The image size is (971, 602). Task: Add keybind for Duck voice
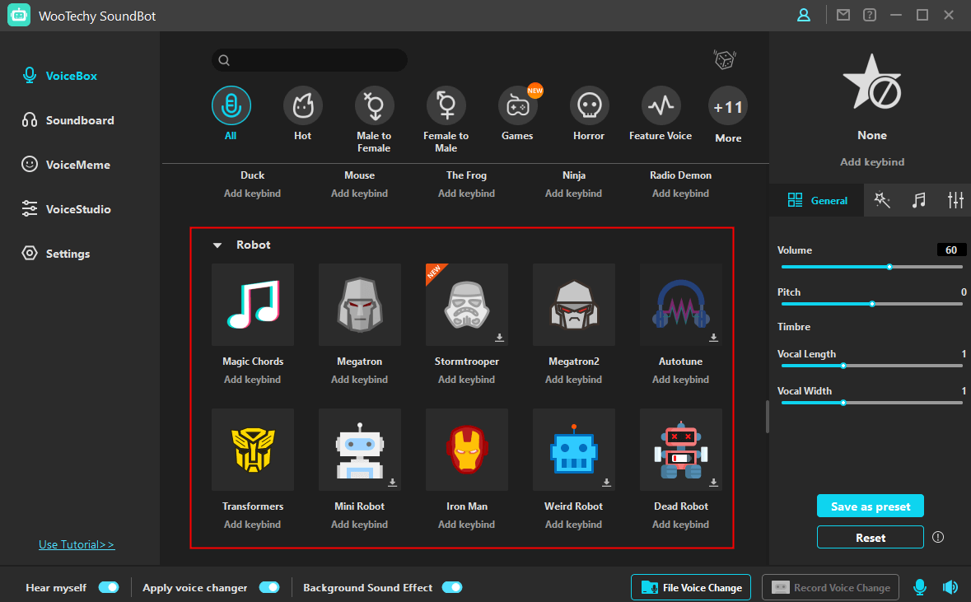tap(253, 194)
